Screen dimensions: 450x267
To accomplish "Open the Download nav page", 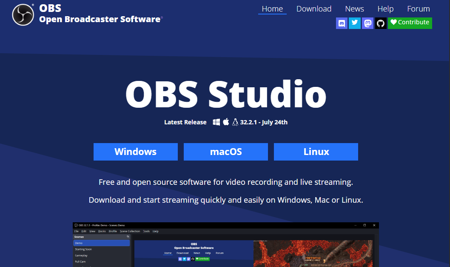I will click(313, 9).
